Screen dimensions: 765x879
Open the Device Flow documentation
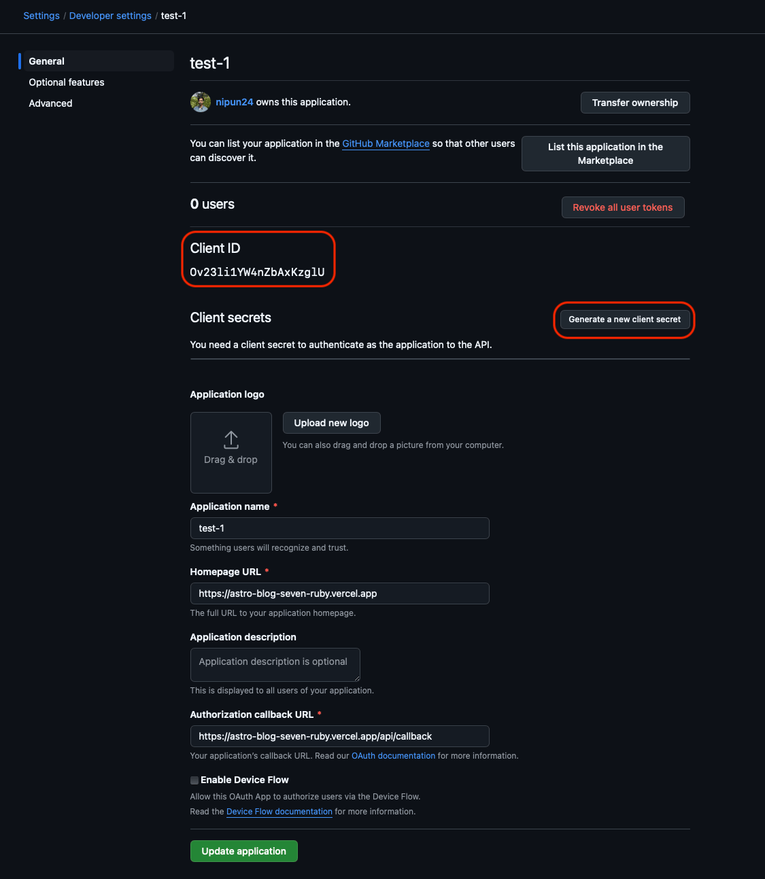pos(279,811)
